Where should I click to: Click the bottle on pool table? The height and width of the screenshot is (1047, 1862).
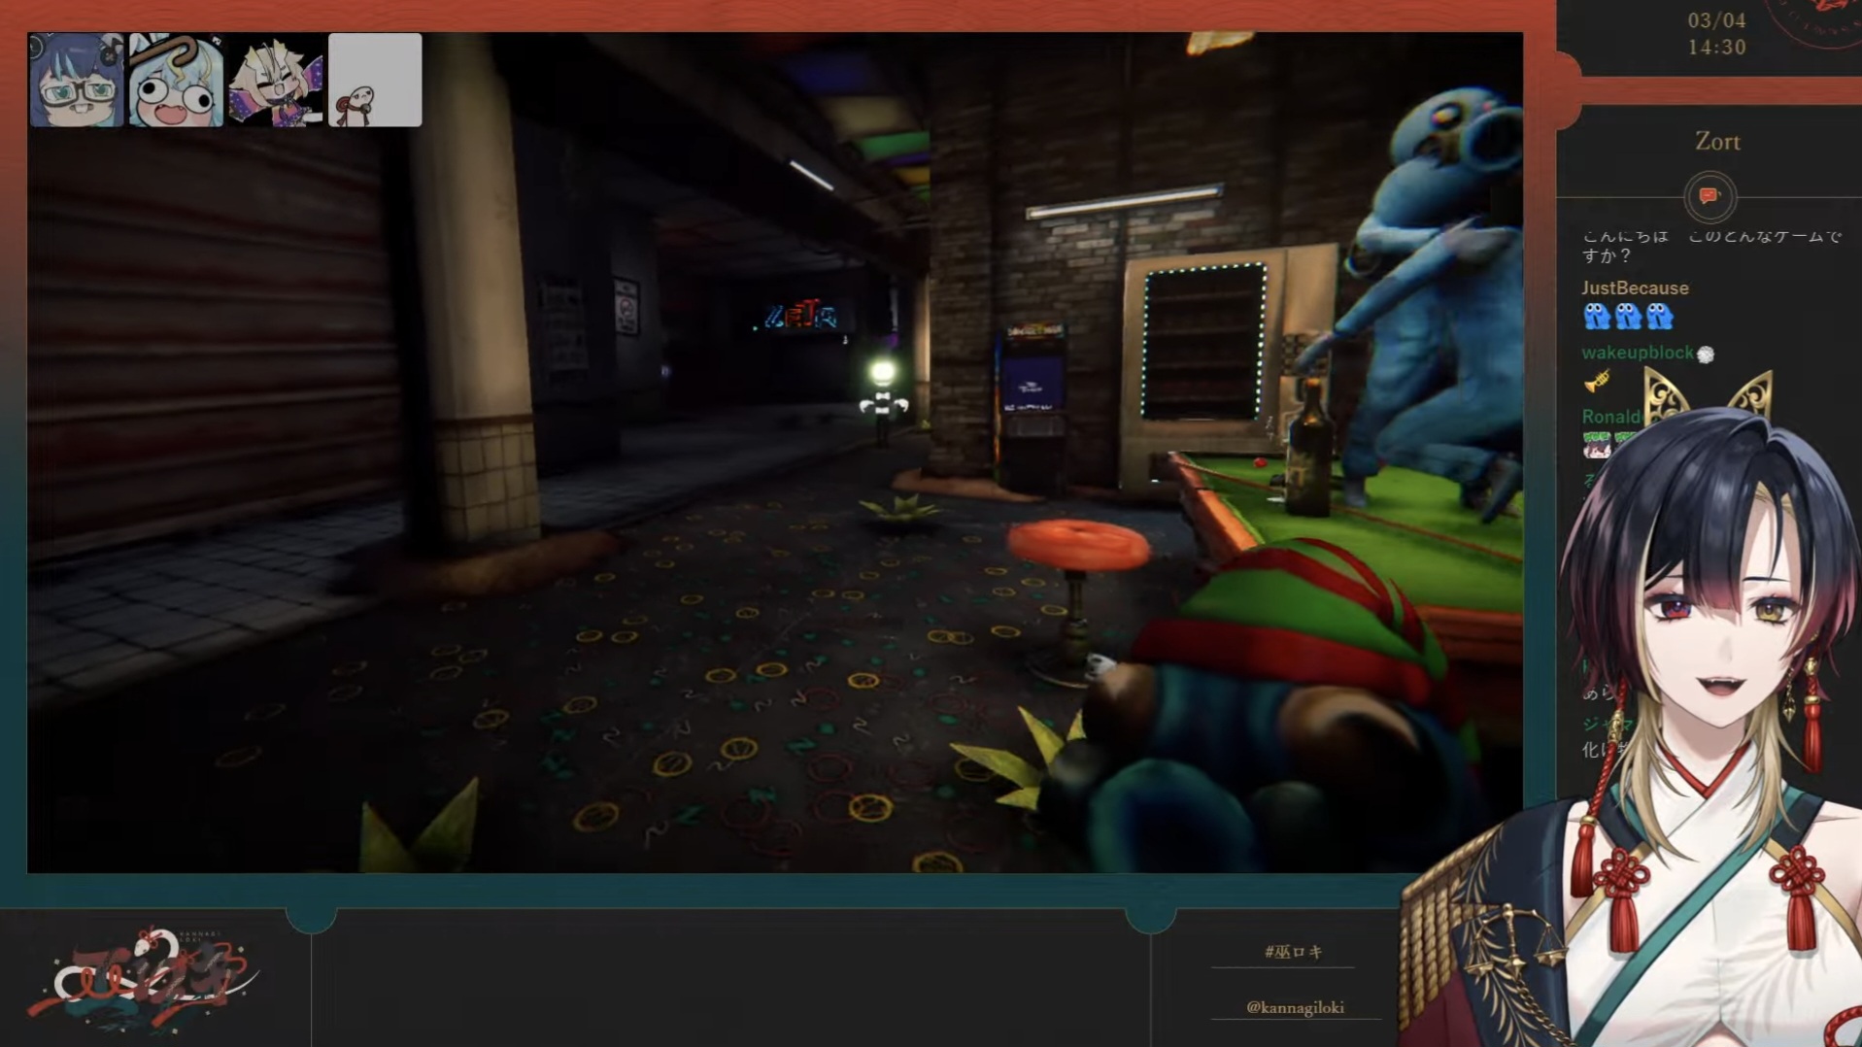(1308, 447)
